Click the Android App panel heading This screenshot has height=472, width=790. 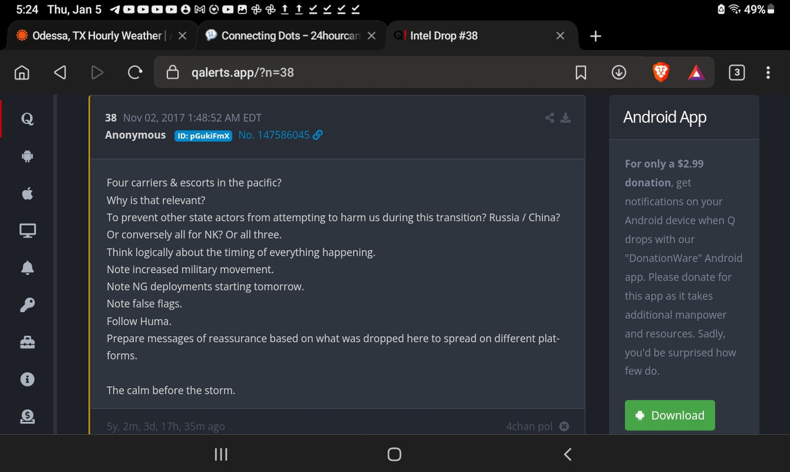tap(665, 117)
